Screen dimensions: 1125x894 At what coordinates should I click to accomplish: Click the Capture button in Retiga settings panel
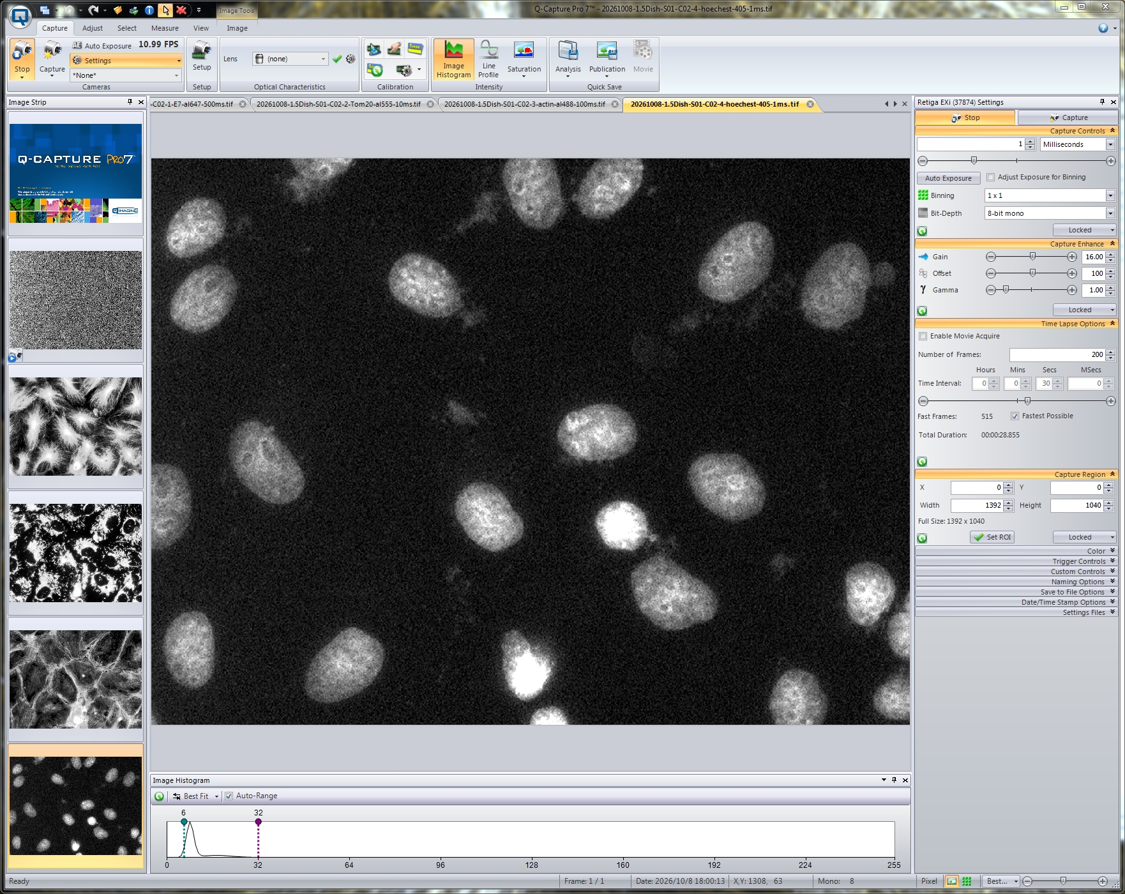pyautogui.click(x=1068, y=117)
